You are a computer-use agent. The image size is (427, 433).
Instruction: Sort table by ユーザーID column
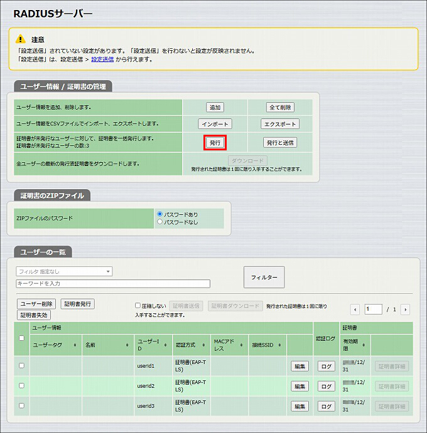tap(165, 345)
